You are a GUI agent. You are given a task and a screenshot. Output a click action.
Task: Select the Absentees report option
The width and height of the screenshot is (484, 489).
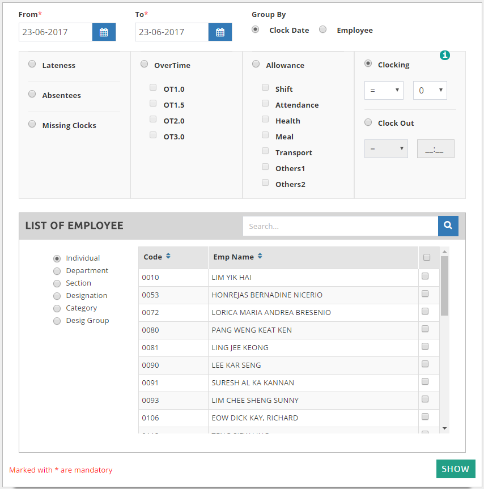32,95
